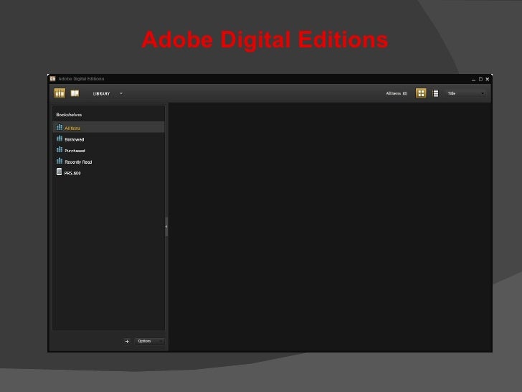This screenshot has height=392, width=522.
Task: Collapse the bookshelves panel handle
Action: 166,227
